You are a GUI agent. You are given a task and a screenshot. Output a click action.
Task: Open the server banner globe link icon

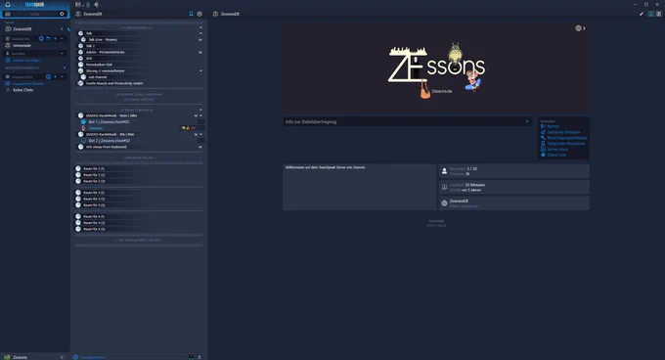click(578, 28)
